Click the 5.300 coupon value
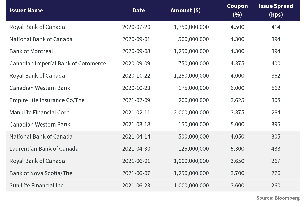This screenshot has width=306, height=207. [237, 149]
